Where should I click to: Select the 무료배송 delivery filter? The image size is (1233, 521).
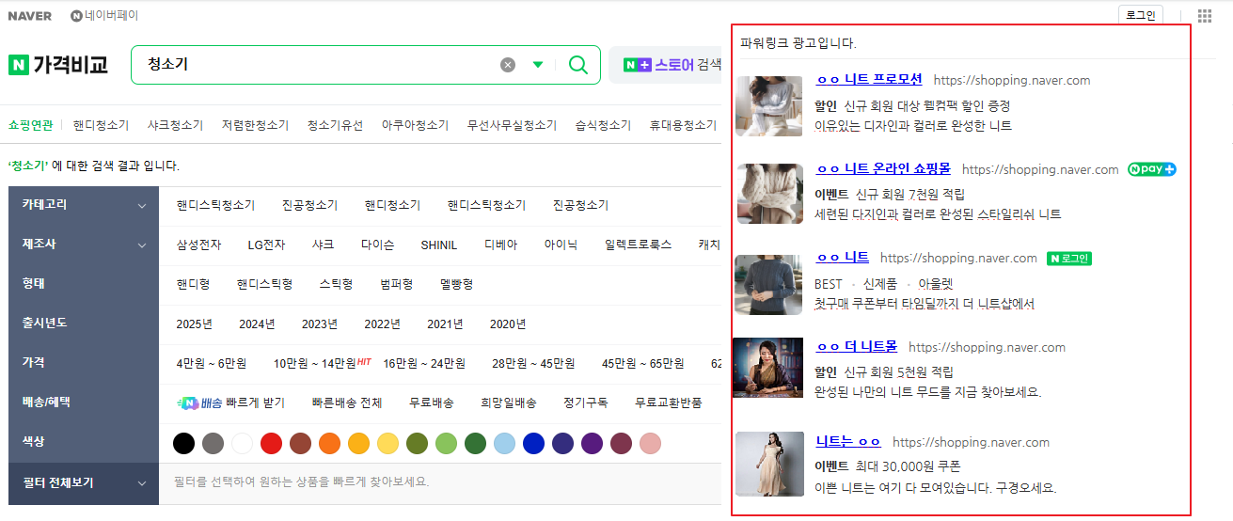(431, 403)
